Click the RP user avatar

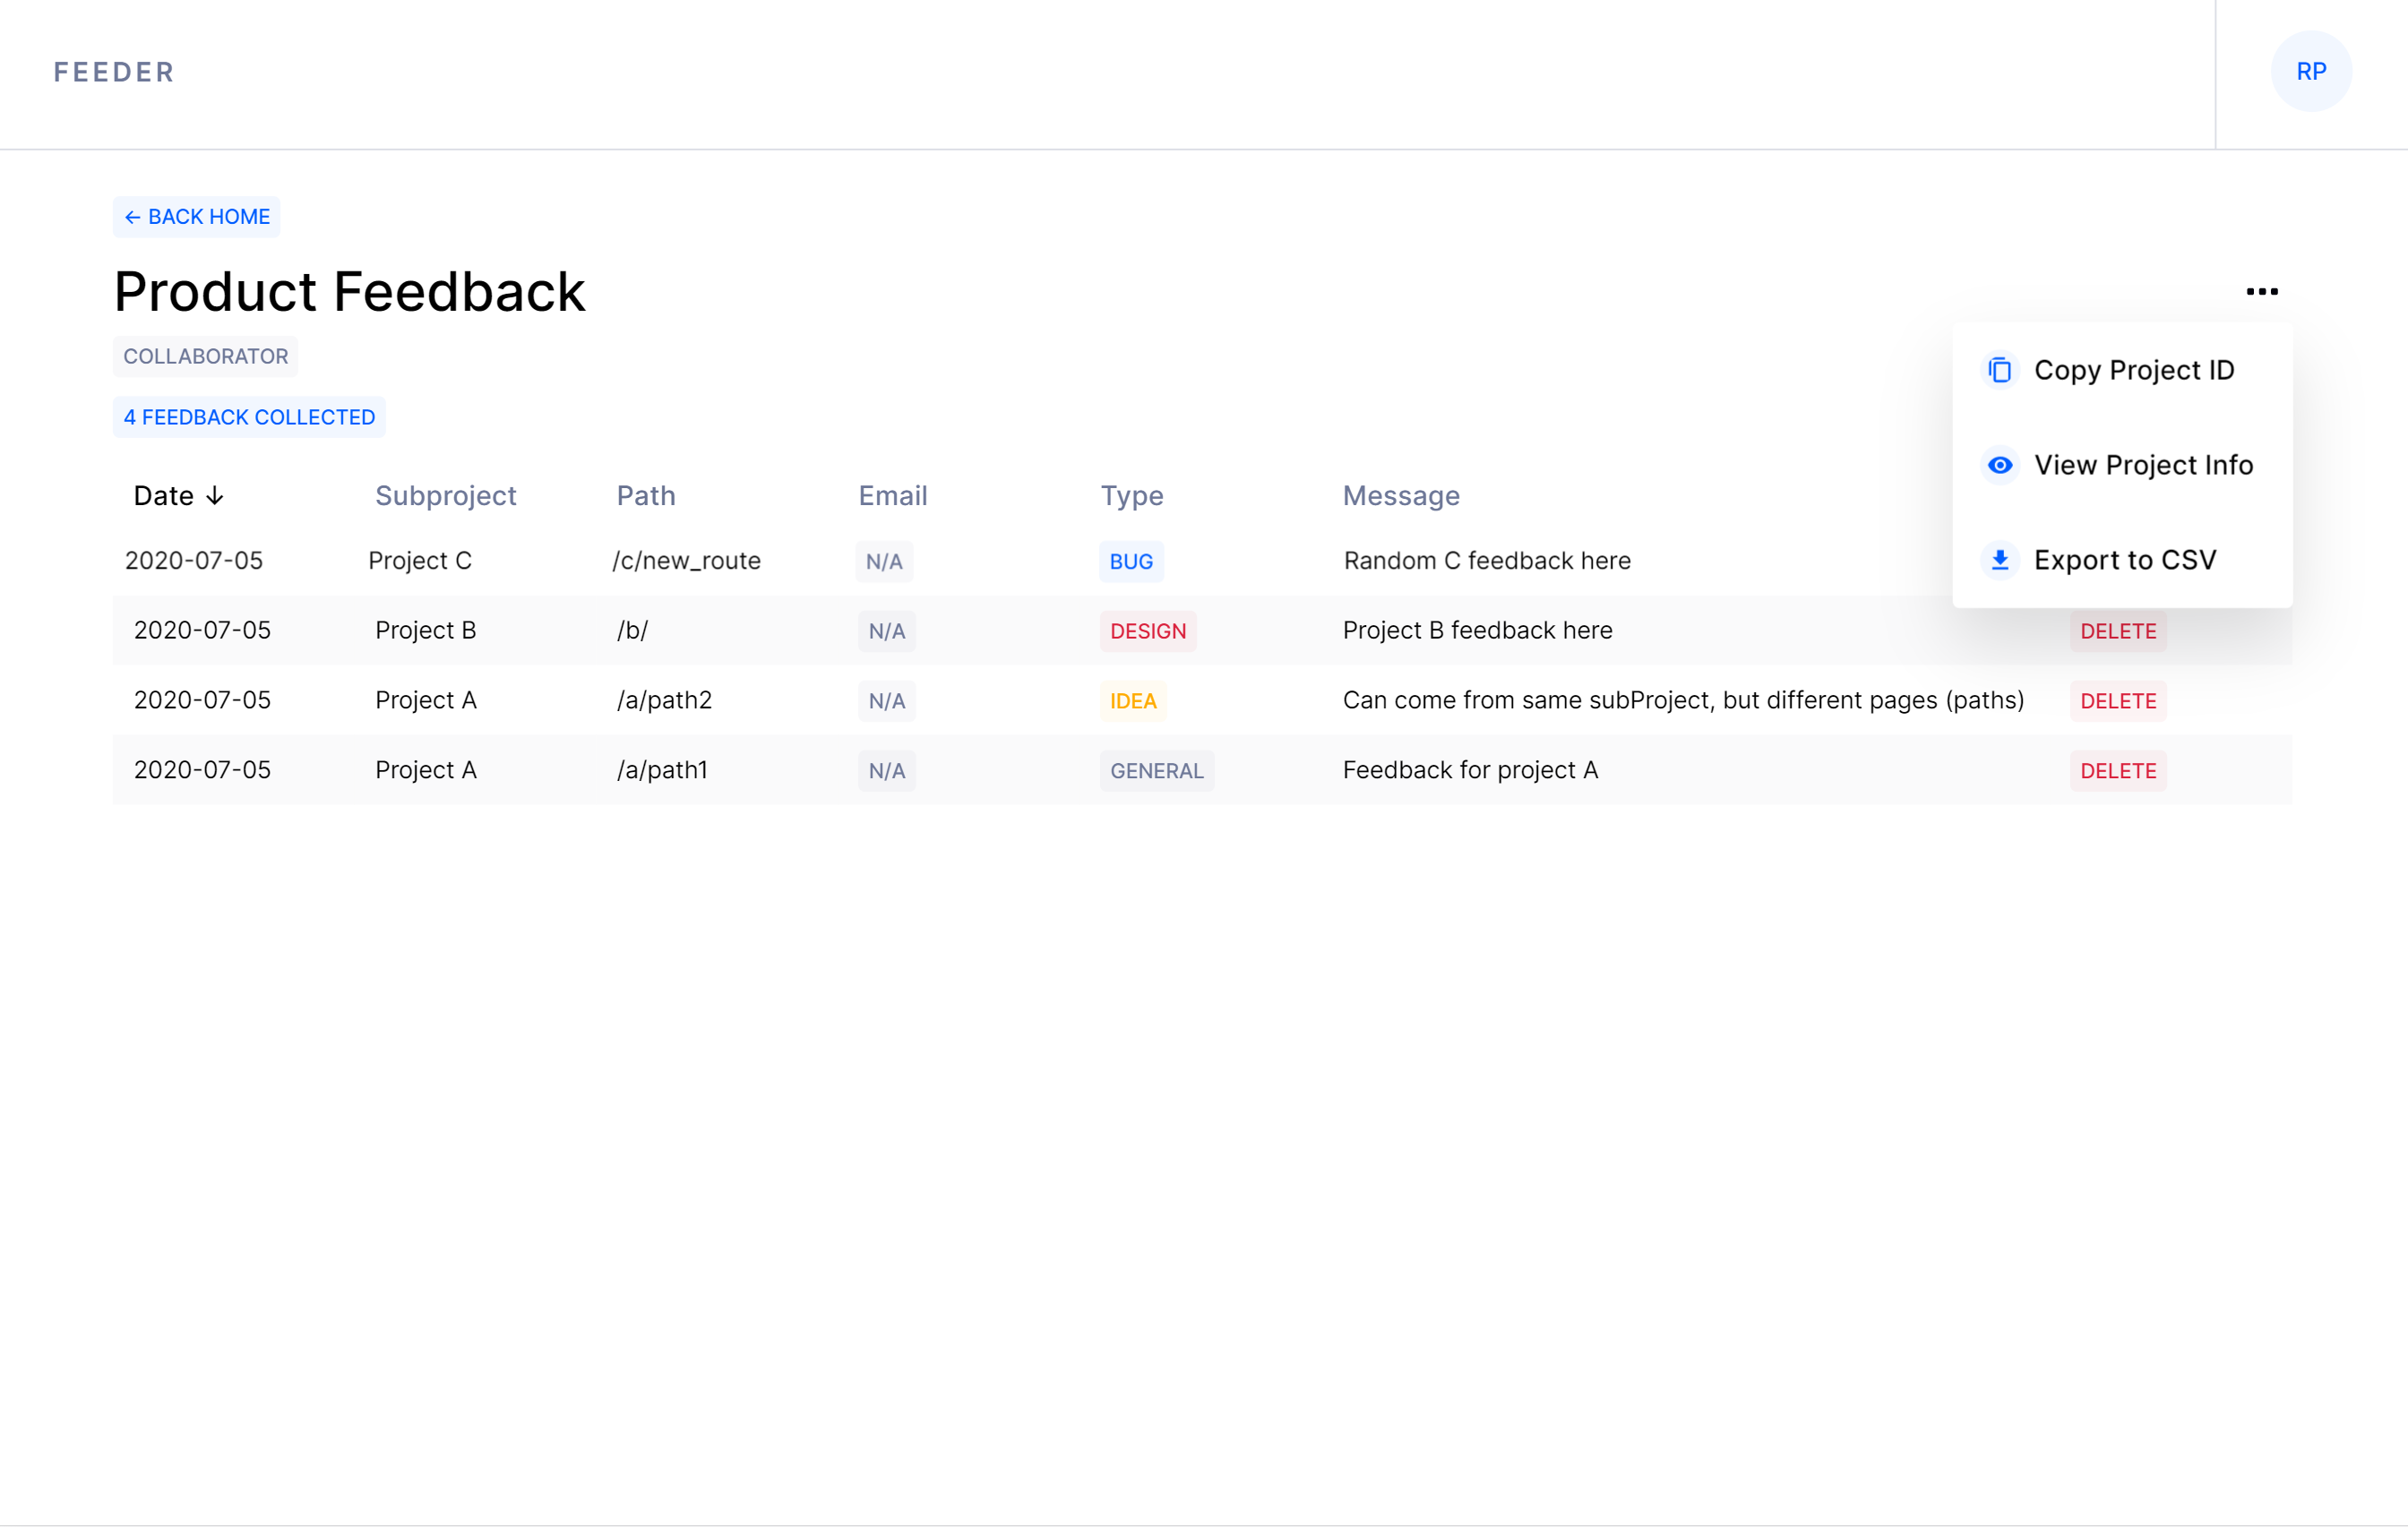2310,72
